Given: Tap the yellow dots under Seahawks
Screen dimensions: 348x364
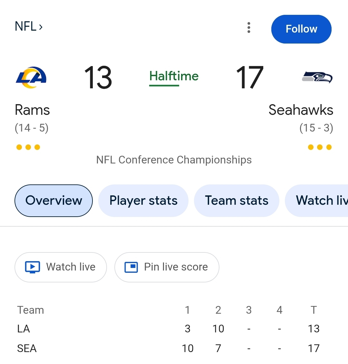Looking at the screenshot, I should (320, 147).
